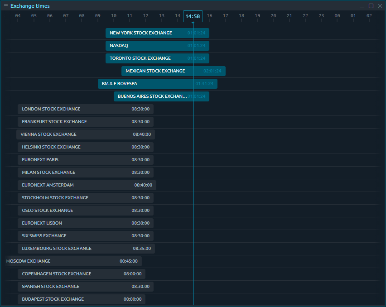Open the Exchange times panel menu icon

[6, 6]
